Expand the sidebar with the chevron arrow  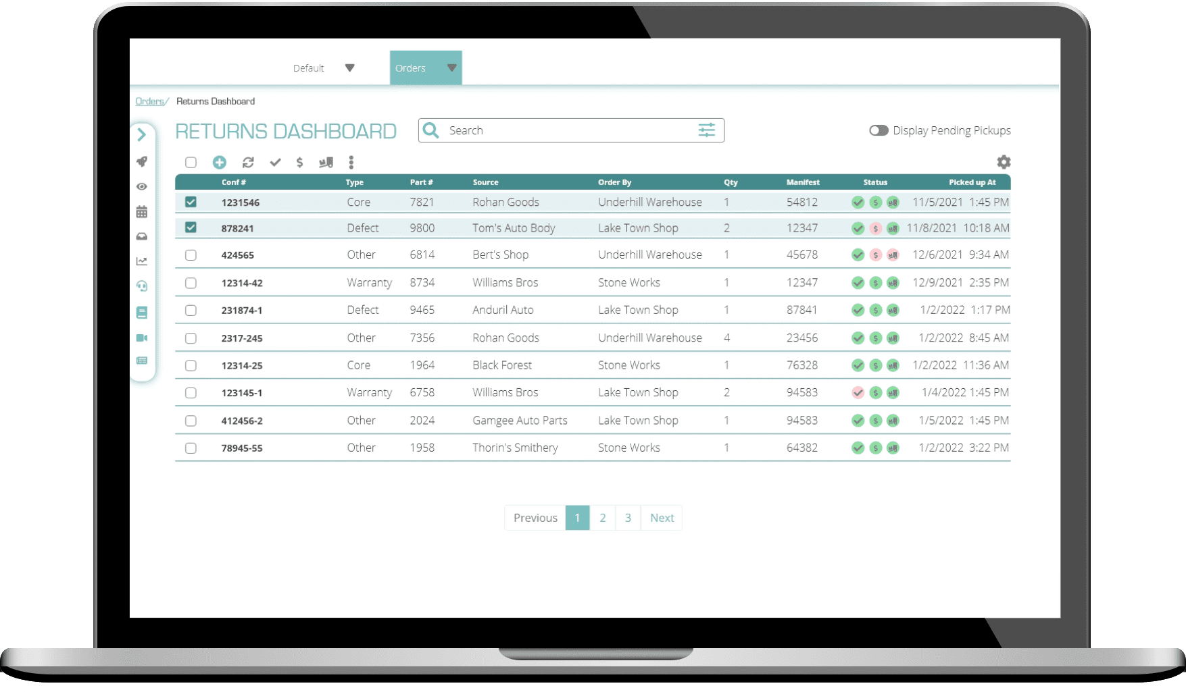click(142, 134)
